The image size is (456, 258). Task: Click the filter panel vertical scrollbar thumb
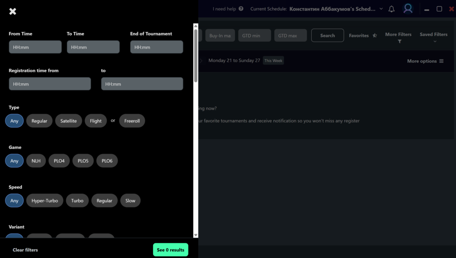(x=196, y=56)
